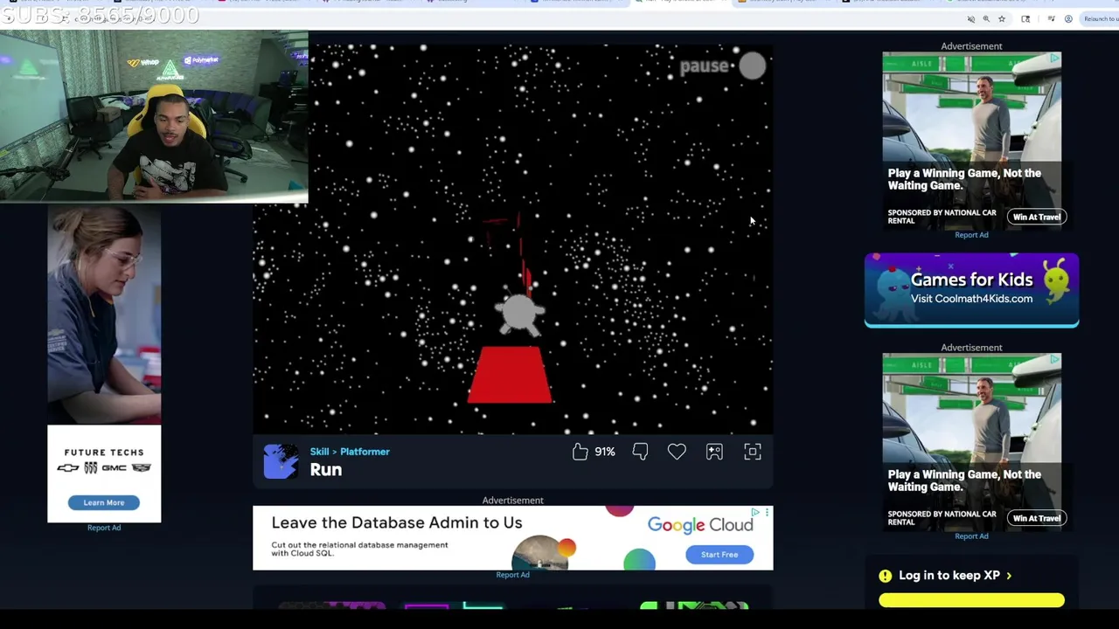1119x629 pixels.
Task: Enter fullscreen mode for the game
Action: (753, 452)
